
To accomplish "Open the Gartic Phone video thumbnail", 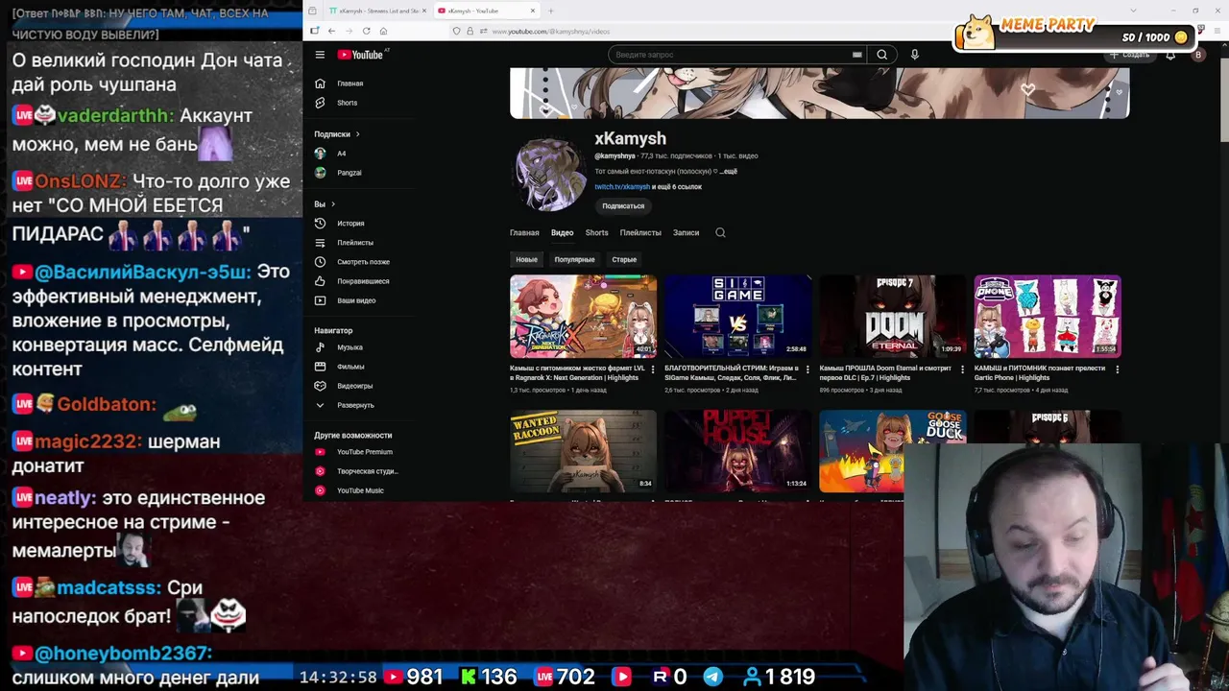I will (1047, 317).
